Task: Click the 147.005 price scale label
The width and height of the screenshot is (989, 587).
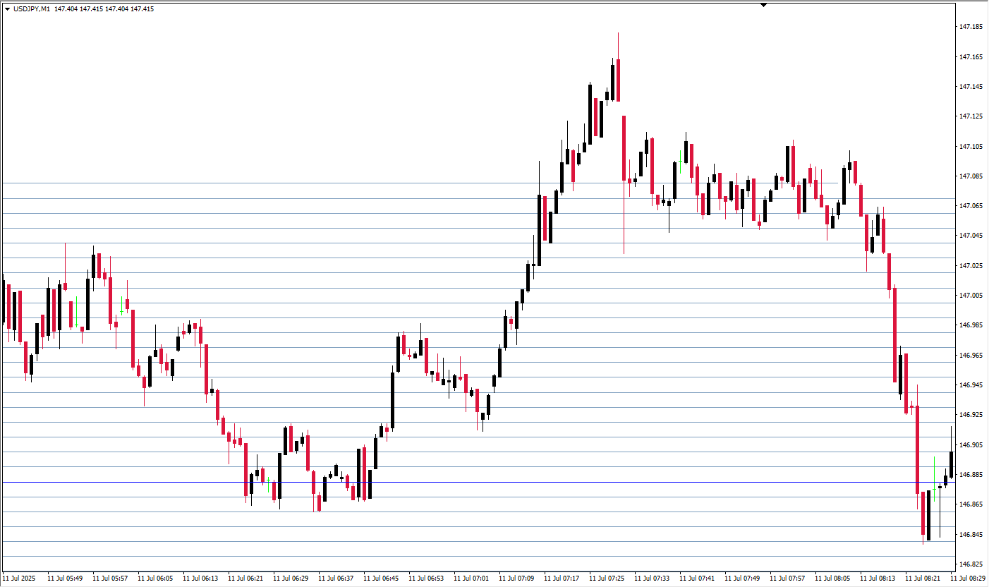Action: pos(971,296)
